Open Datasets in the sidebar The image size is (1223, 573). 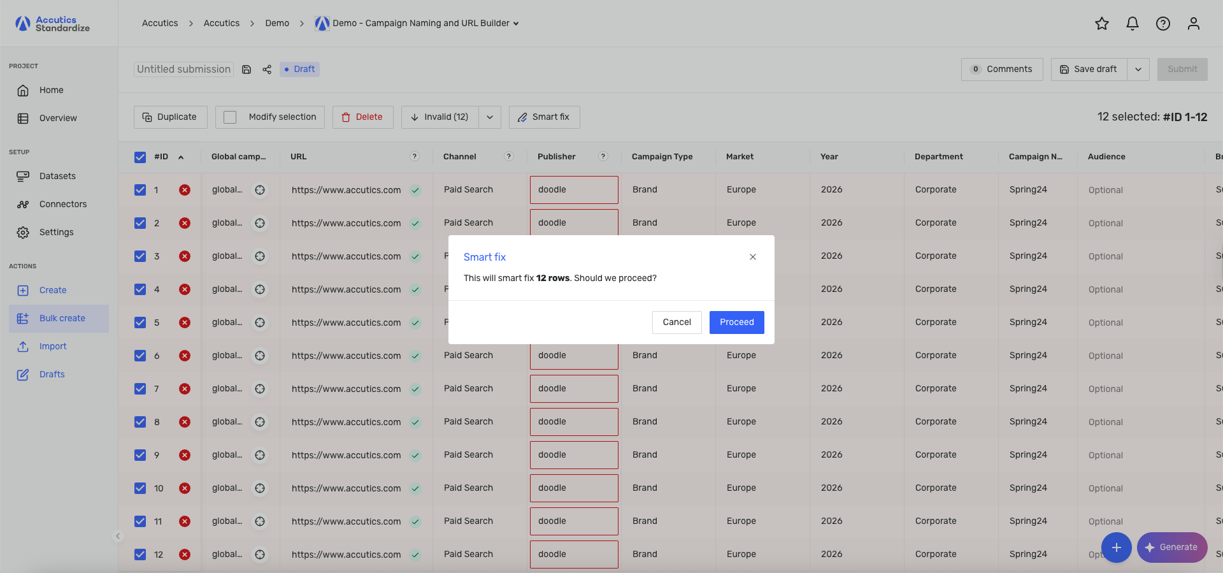tap(57, 177)
